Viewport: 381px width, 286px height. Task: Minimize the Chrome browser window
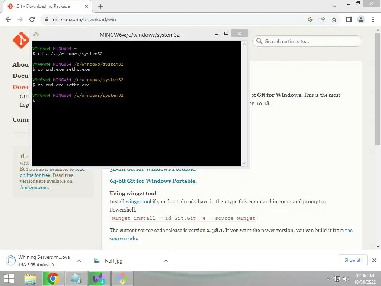coord(348,4)
